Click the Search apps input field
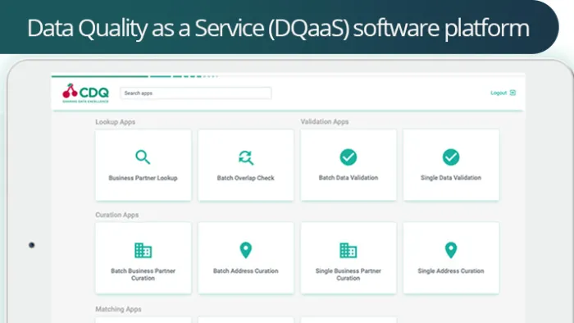 (x=196, y=93)
